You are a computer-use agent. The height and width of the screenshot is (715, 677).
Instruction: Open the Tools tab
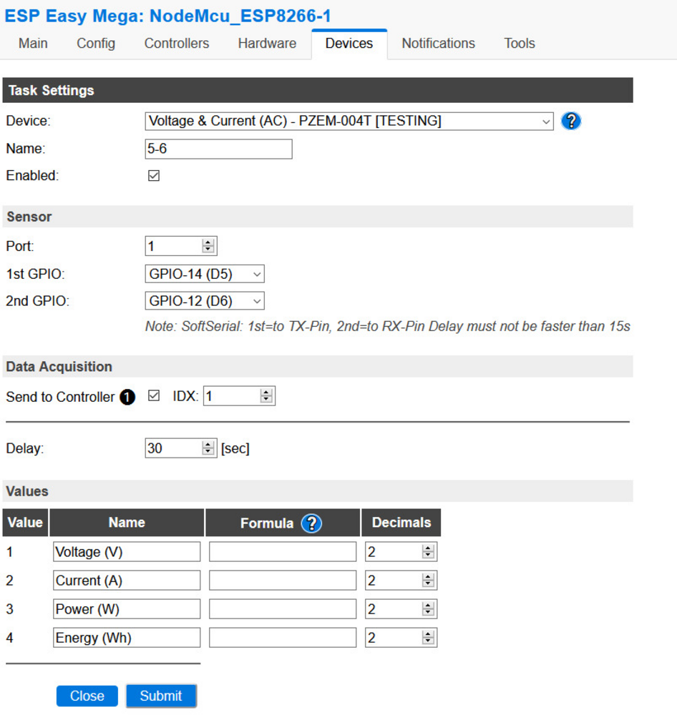pos(520,44)
